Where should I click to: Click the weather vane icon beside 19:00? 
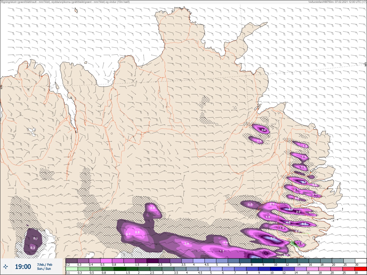coord(5,267)
